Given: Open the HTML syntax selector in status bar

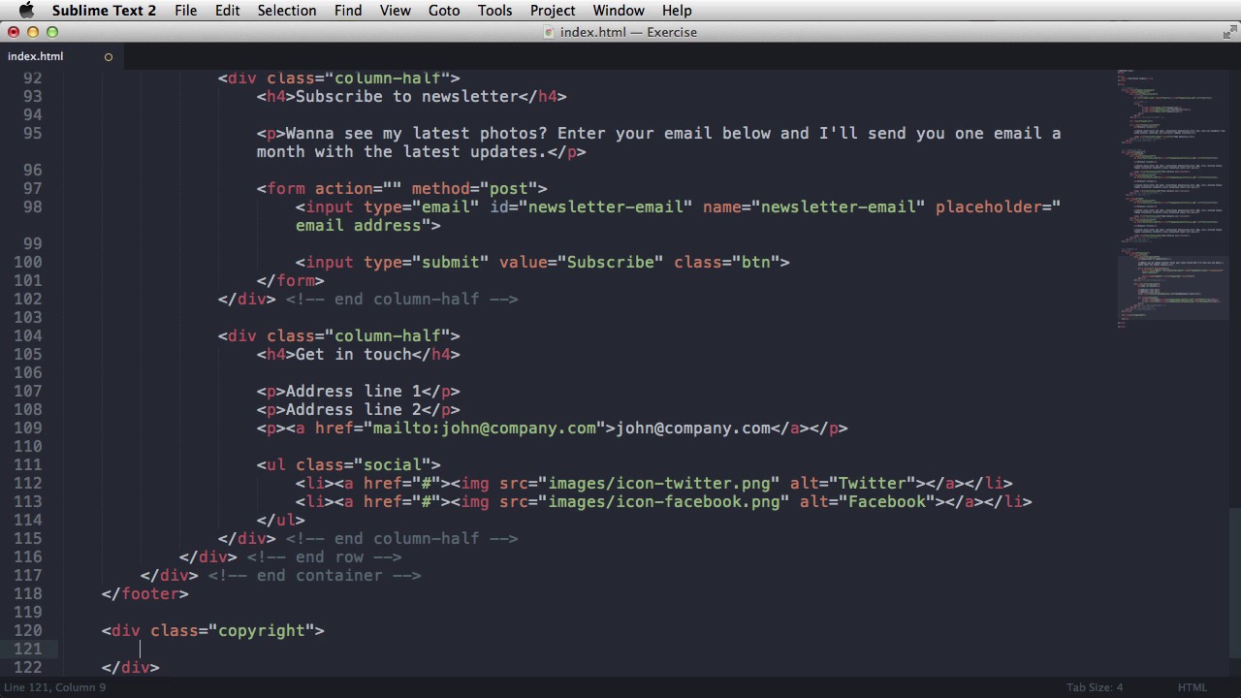Looking at the screenshot, I should (1193, 687).
